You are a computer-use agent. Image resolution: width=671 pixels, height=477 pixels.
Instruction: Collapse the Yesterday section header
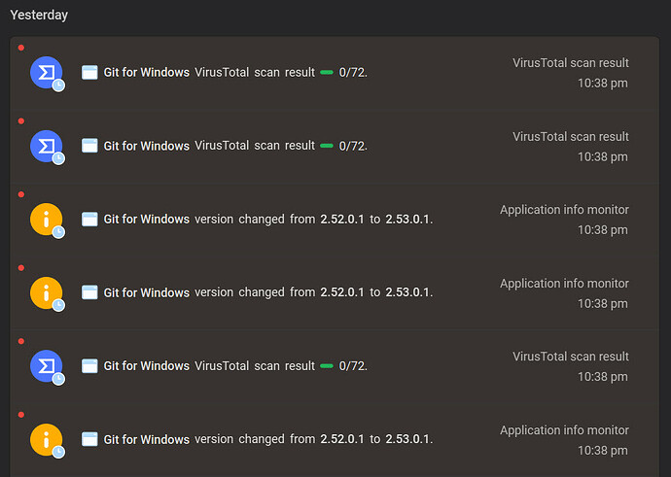(39, 16)
